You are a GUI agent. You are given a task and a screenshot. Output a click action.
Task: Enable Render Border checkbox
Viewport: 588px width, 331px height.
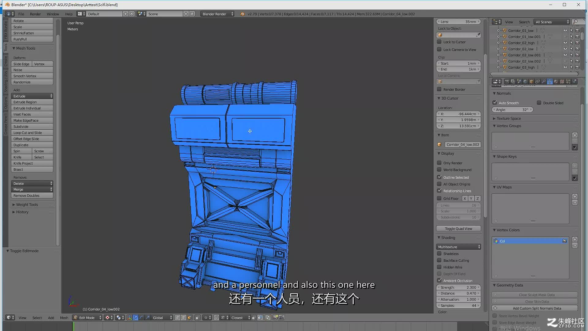point(439,89)
